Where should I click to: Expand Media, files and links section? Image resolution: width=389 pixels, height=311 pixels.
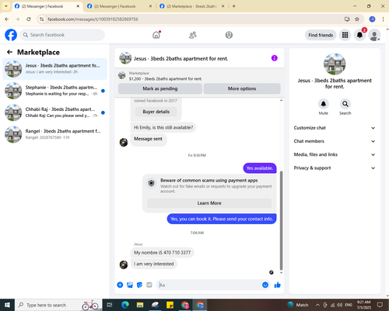pyautogui.click(x=335, y=154)
